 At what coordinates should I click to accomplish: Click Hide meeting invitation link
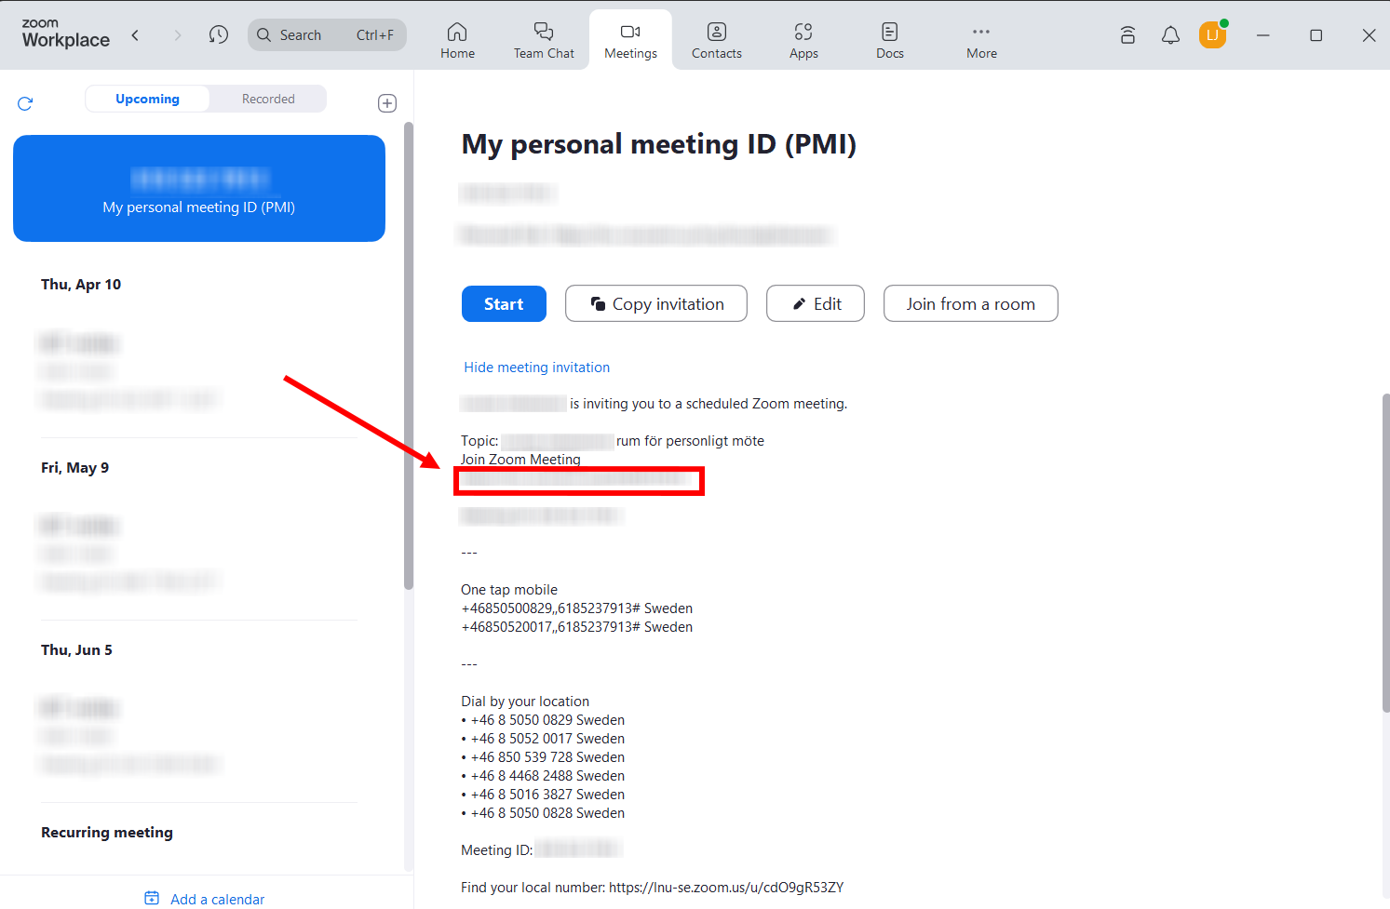537,368
